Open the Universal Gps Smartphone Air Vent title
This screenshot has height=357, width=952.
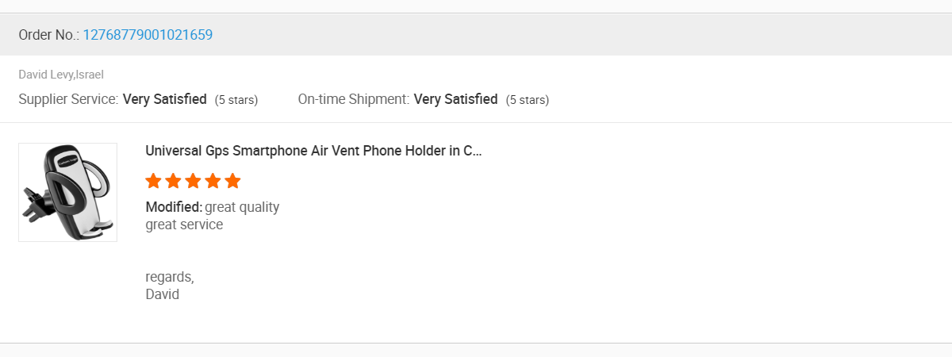point(313,151)
